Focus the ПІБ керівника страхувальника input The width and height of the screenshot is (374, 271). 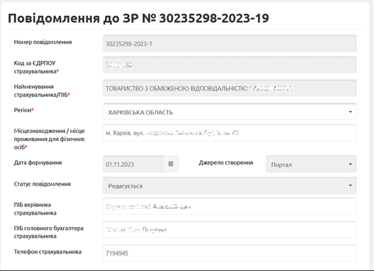(229, 207)
